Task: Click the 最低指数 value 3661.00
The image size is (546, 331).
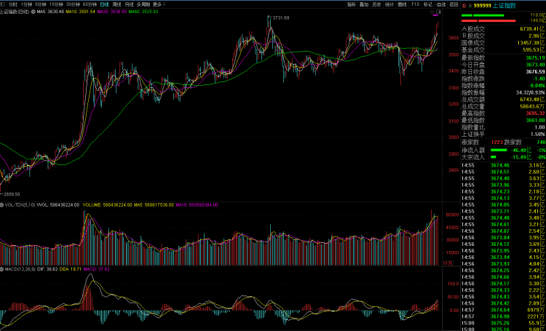Action: pos(535,121)
